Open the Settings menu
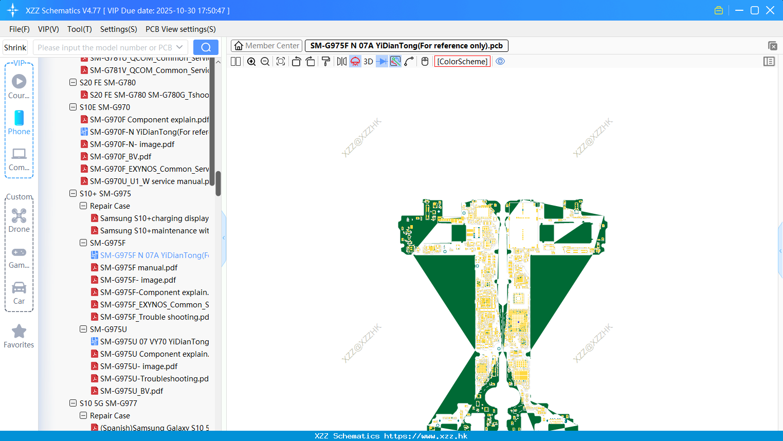783x441 pixels. [119, 29]
